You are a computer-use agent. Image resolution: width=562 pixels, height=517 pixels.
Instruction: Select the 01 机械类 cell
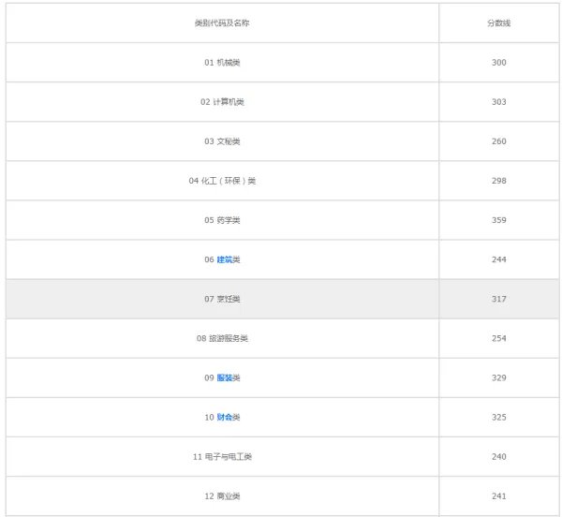point(222,63)
